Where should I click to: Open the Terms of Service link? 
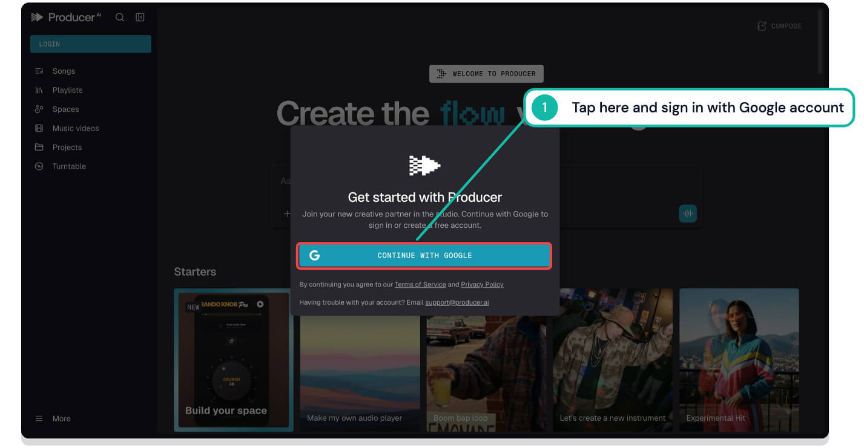[420, 284]
